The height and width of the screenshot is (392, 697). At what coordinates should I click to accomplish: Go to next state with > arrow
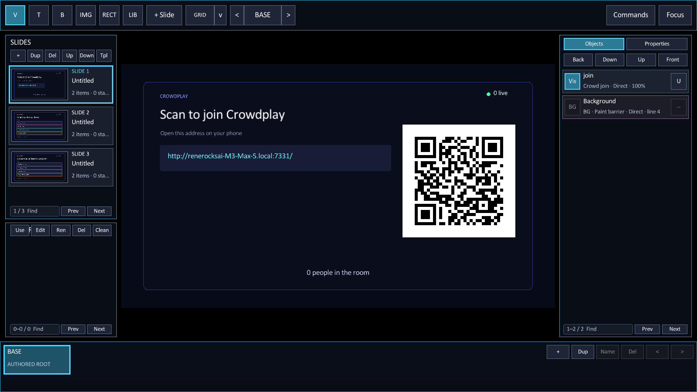coord(288,15)
